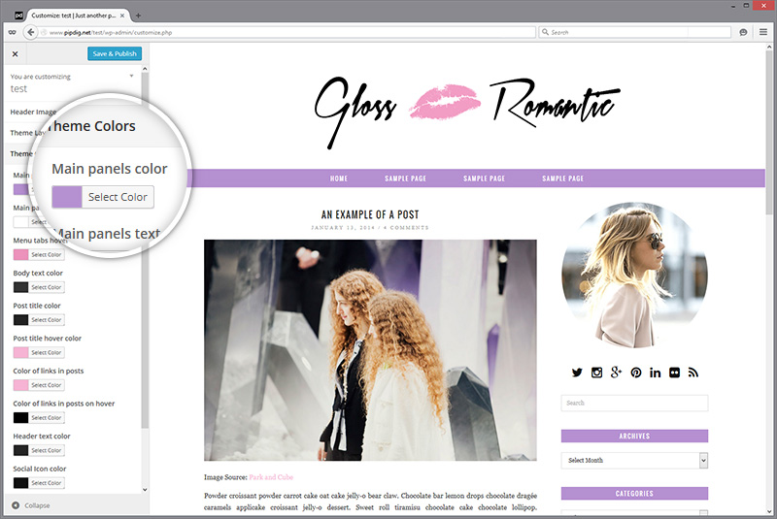Screen dimensions: 777x519
Task: Click the white Main panels text swatch
Action: click(20, 222)
